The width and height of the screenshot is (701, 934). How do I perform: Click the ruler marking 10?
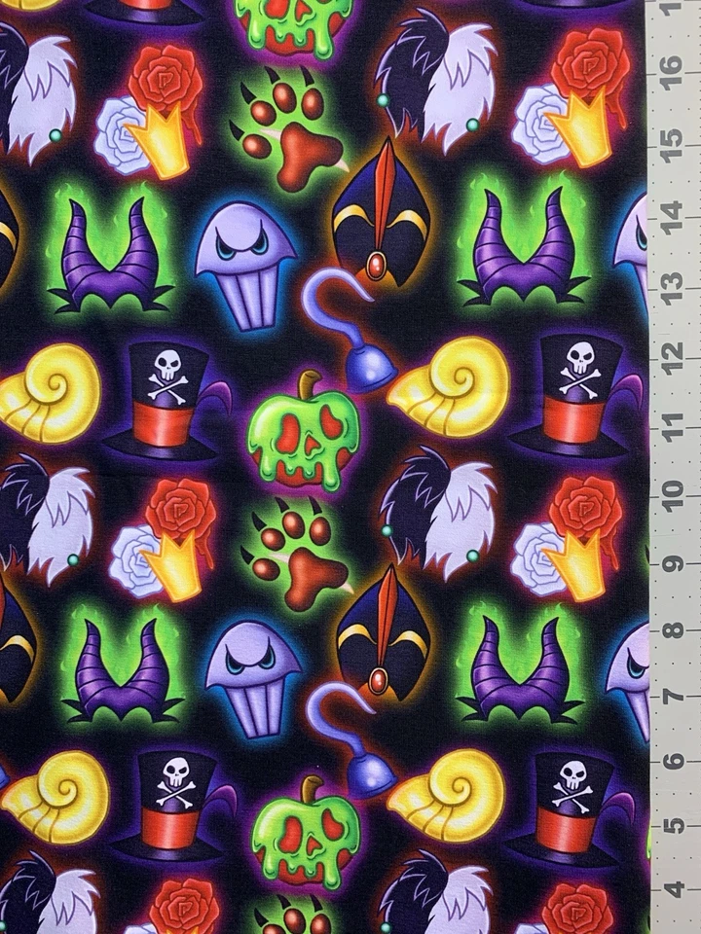click(672, 495)
